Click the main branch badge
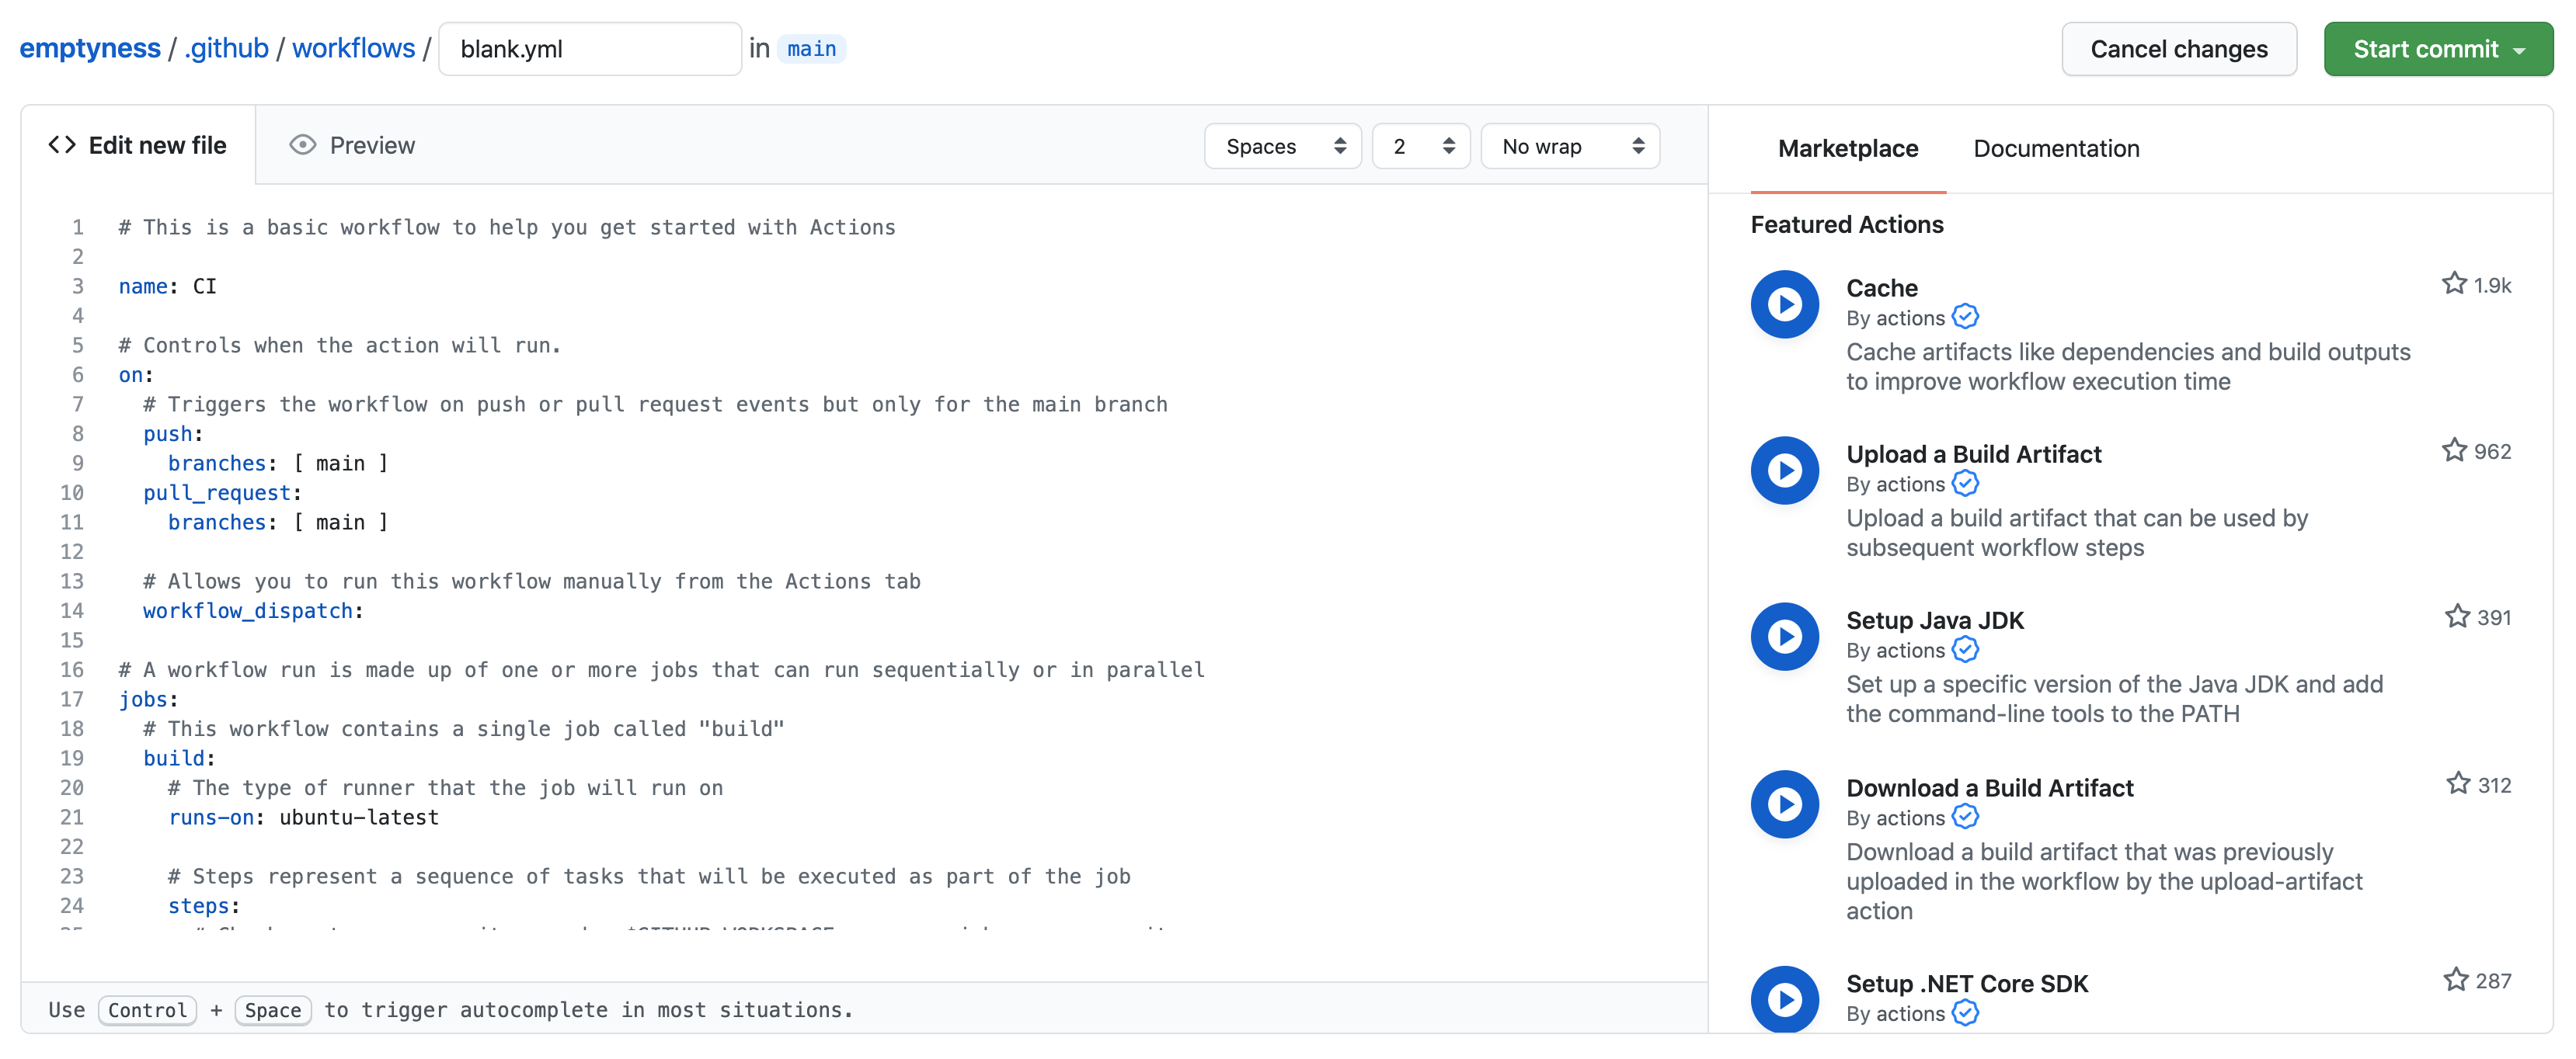Image resolution: width=2576 pixels, height=1059 pixels. pos(811,48)
